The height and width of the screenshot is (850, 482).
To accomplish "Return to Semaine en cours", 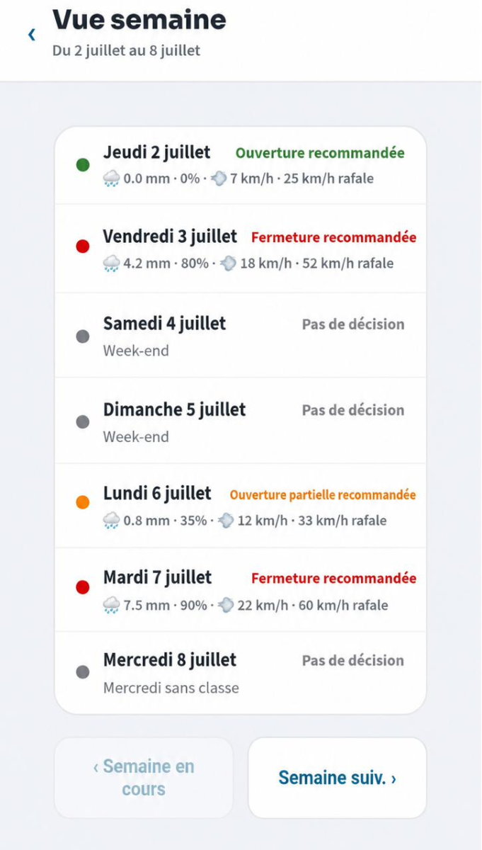I will 144,778.
